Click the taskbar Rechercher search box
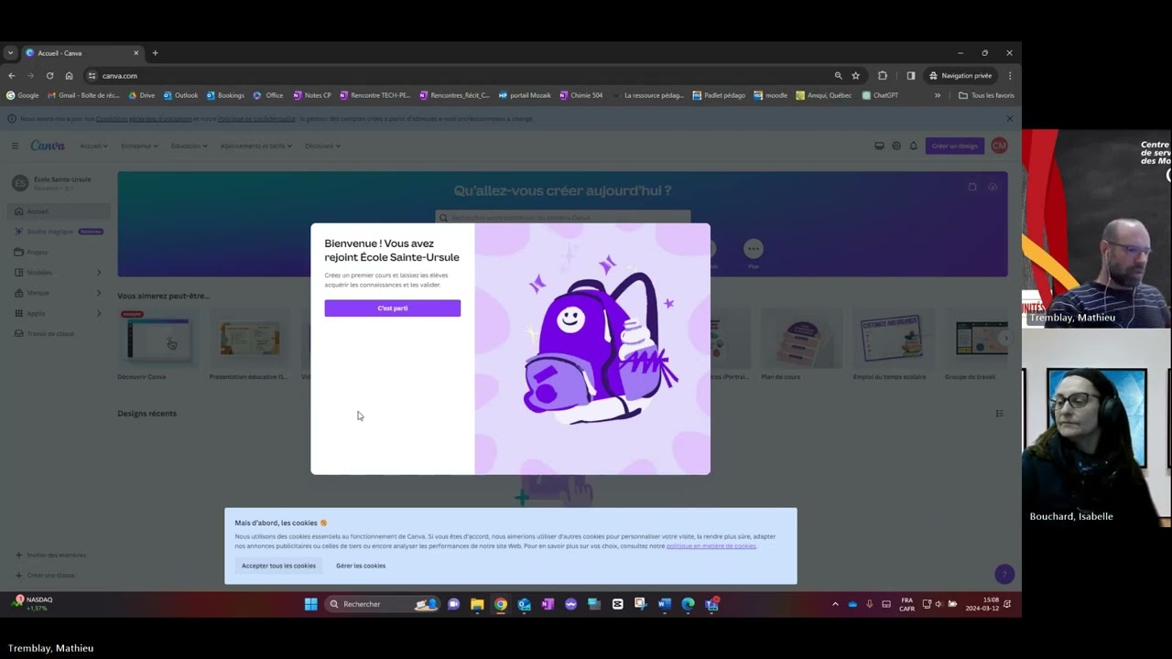The width and height of the screenshot is (1172, 659). [383, 604]
